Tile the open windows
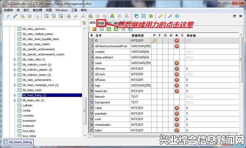Image resolution: width=246 pixels, height=148 pixels. click(x=144, y=16)
